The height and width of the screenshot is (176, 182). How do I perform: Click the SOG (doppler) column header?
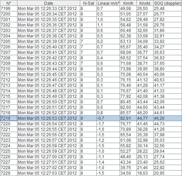tap(168, 3)
